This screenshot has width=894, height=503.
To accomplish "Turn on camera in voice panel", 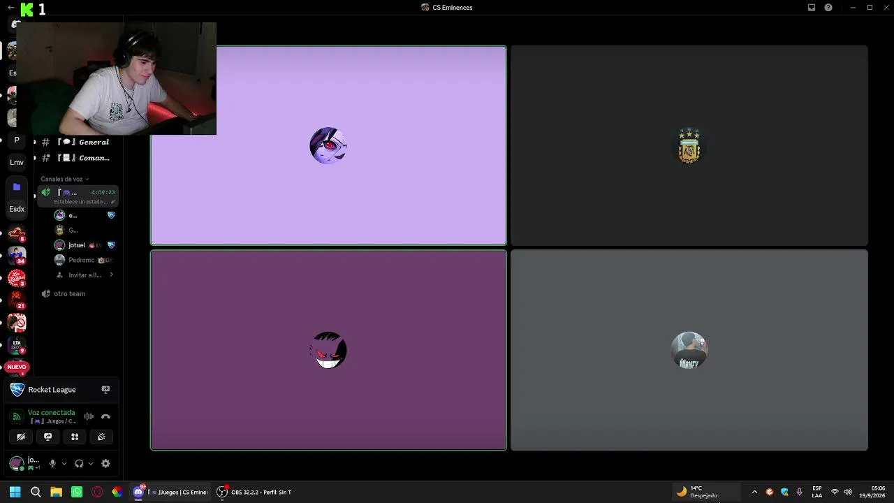I will tap(21, 437).
